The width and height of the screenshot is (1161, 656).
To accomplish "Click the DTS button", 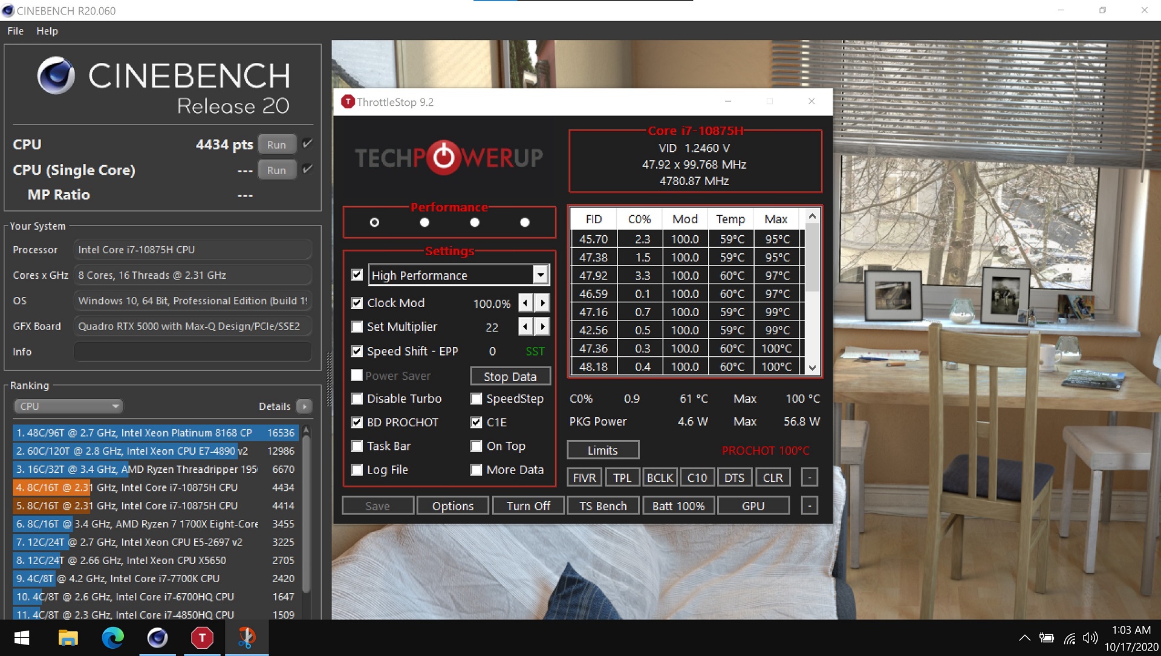I will point(735,478).
